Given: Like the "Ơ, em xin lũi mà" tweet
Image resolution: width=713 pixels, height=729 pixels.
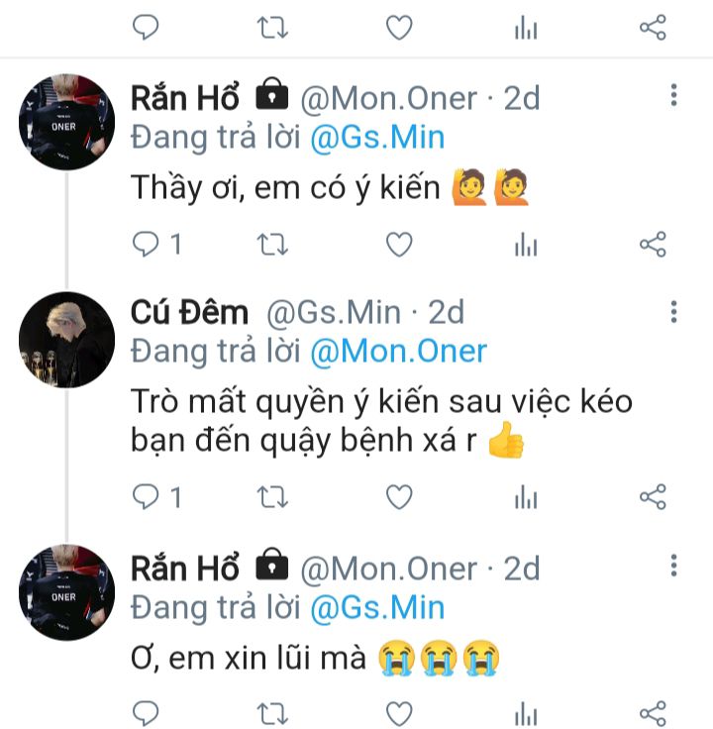Looking at the screenshot, I should coord(398,713).
